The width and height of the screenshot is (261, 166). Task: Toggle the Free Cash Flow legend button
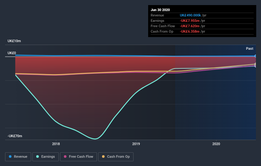point(79,157)
